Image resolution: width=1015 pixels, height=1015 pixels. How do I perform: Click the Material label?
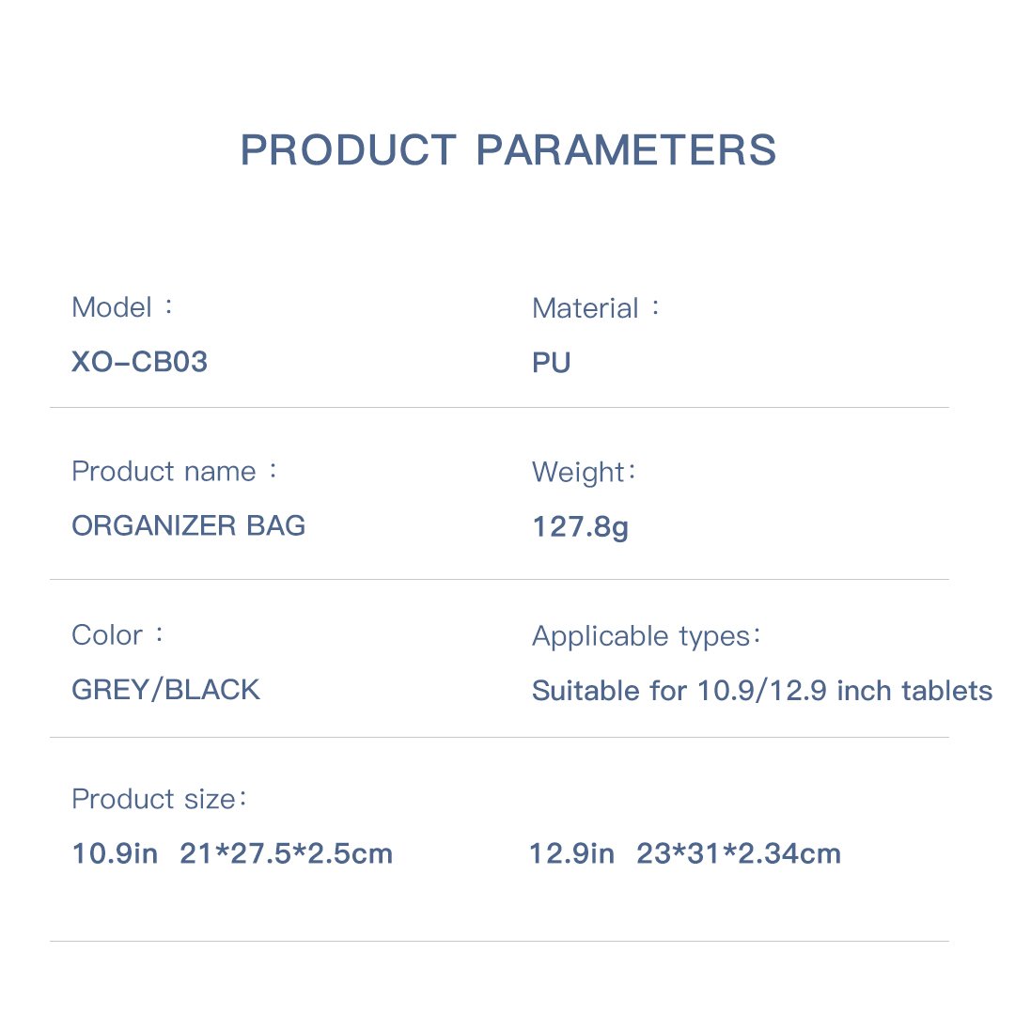tap(586, 308)
